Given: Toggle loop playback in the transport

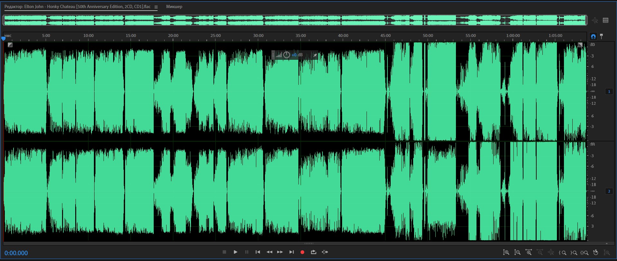Looking at the screenshot, I should [x=313, y=252].
